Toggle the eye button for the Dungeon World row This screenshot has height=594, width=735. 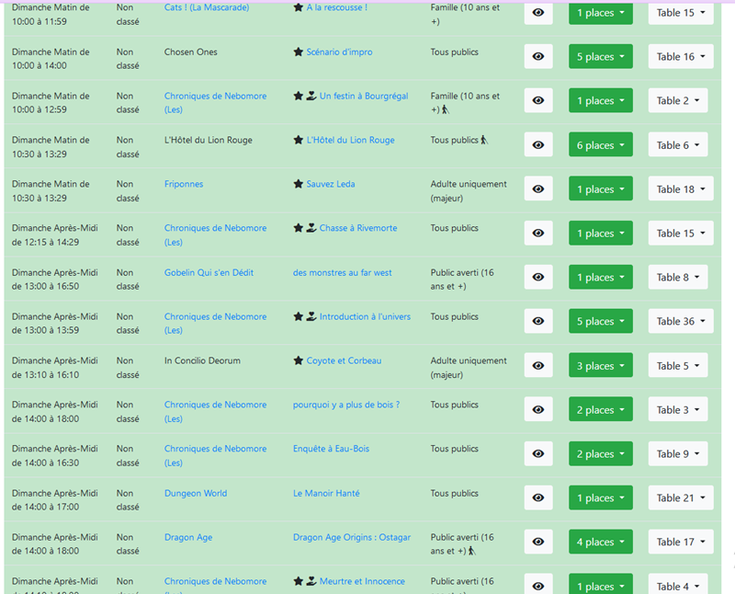(538, 498)
